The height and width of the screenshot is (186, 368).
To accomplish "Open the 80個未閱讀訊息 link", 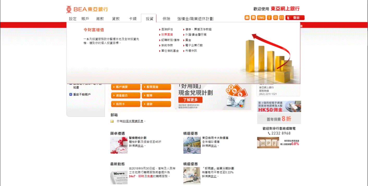I will pos(133,121).
